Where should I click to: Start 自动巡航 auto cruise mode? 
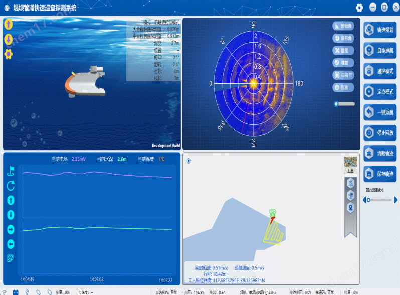pyautogui.click(x=380, y=50)
